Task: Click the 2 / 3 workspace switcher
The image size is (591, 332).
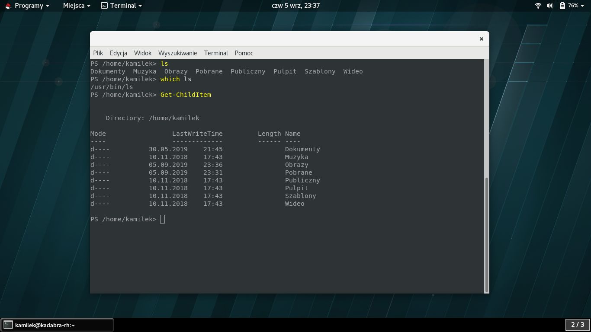Action: [577, 325]
